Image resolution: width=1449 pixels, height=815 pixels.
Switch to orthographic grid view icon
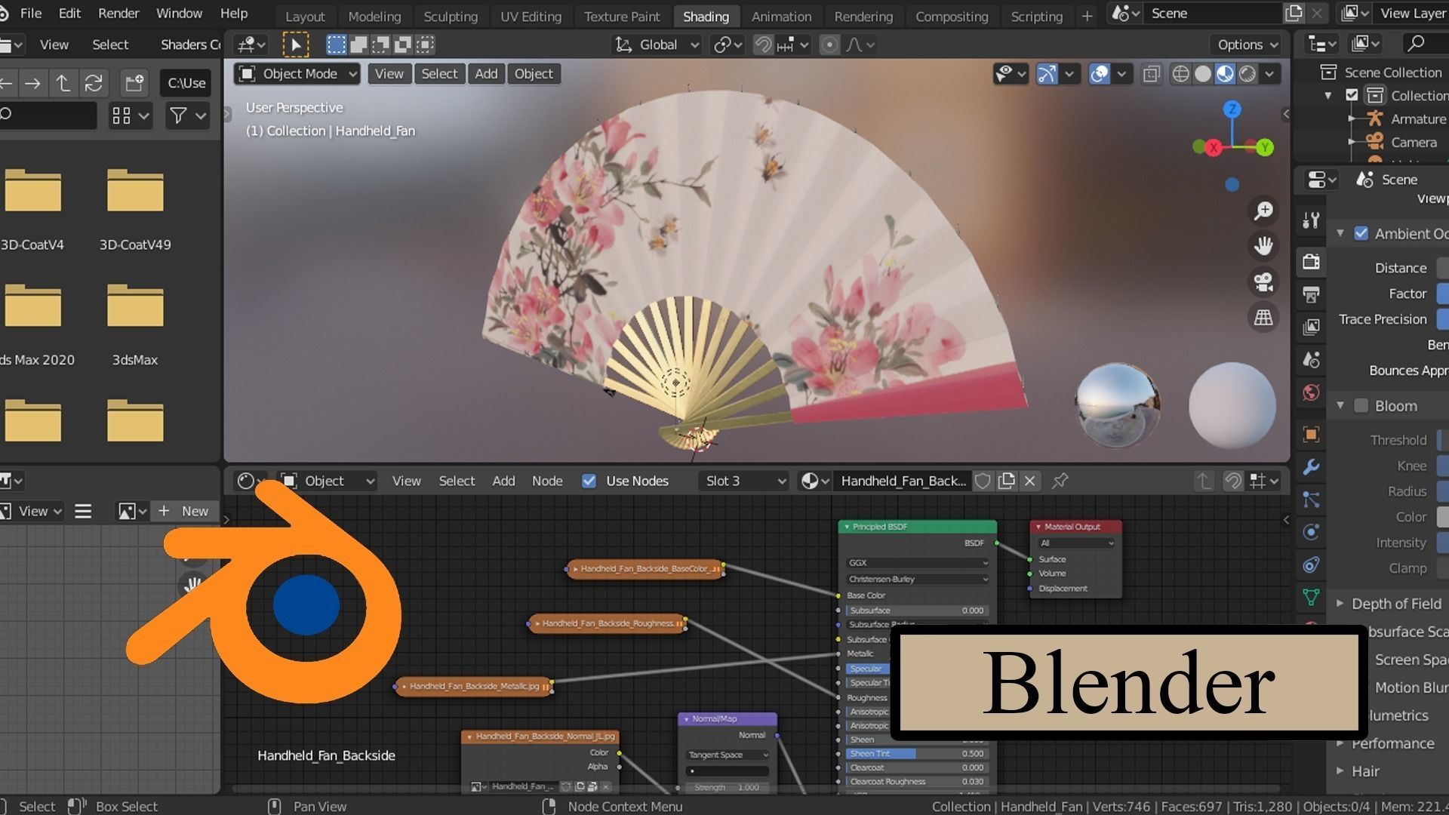coord(1263,318)
